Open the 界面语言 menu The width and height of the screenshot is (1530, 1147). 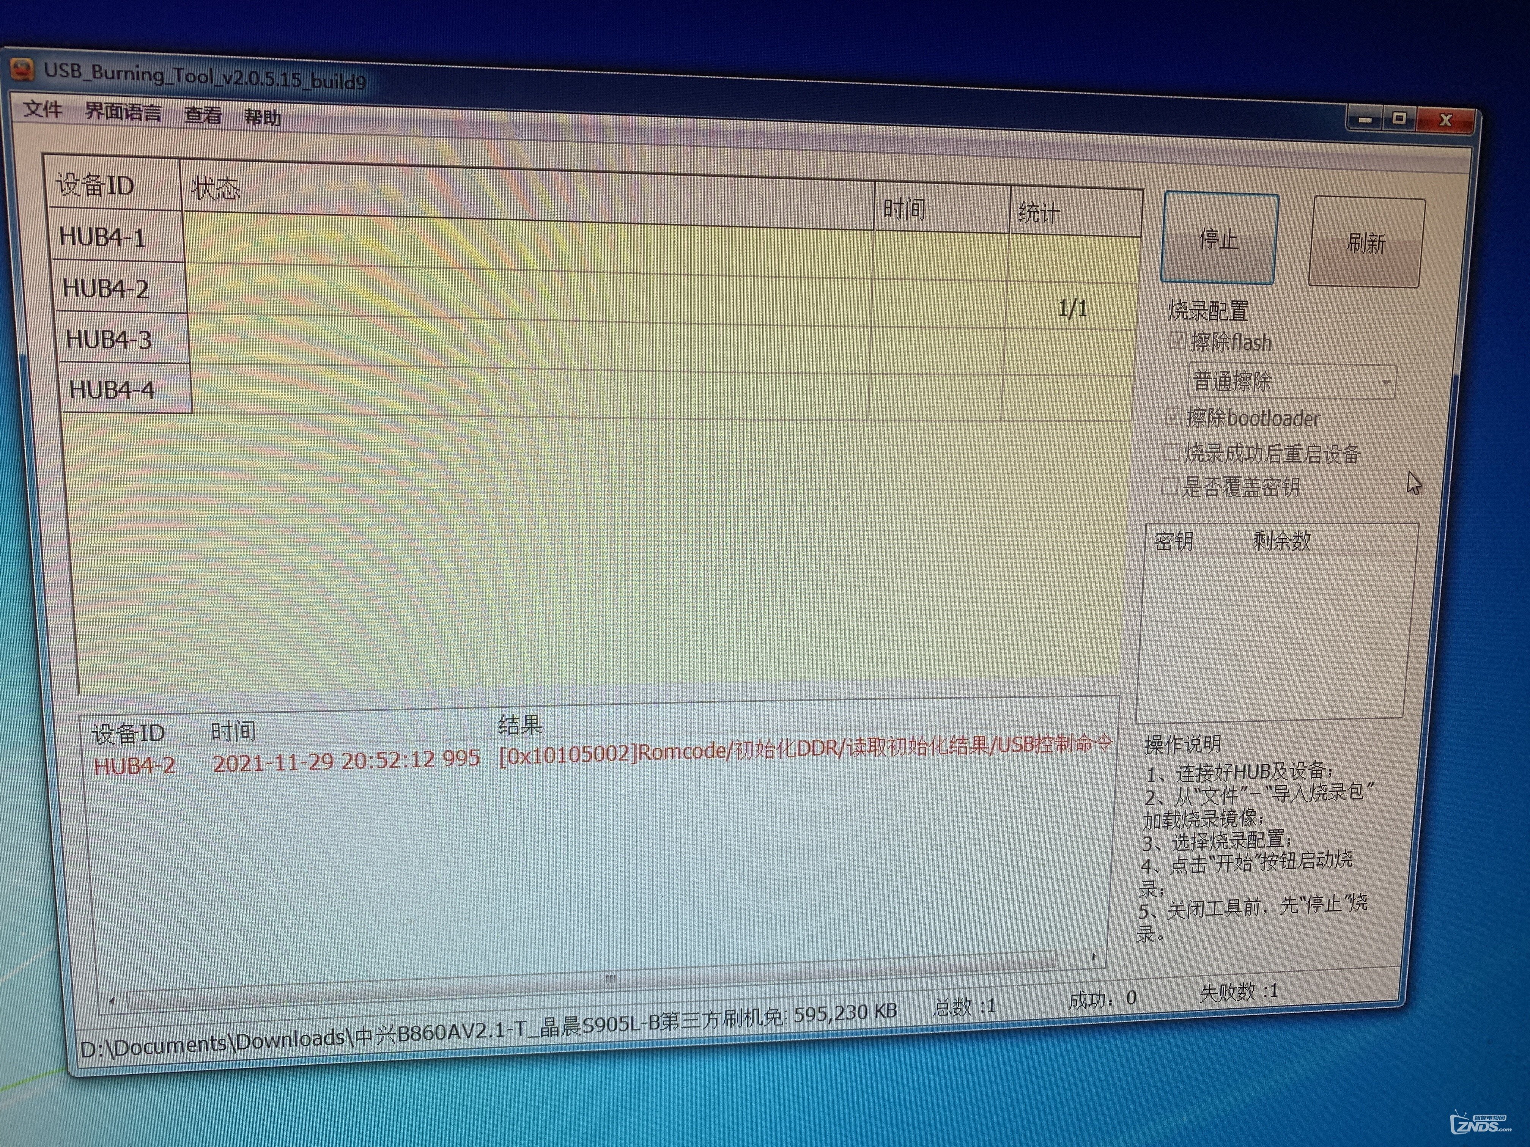pos(123,112)
